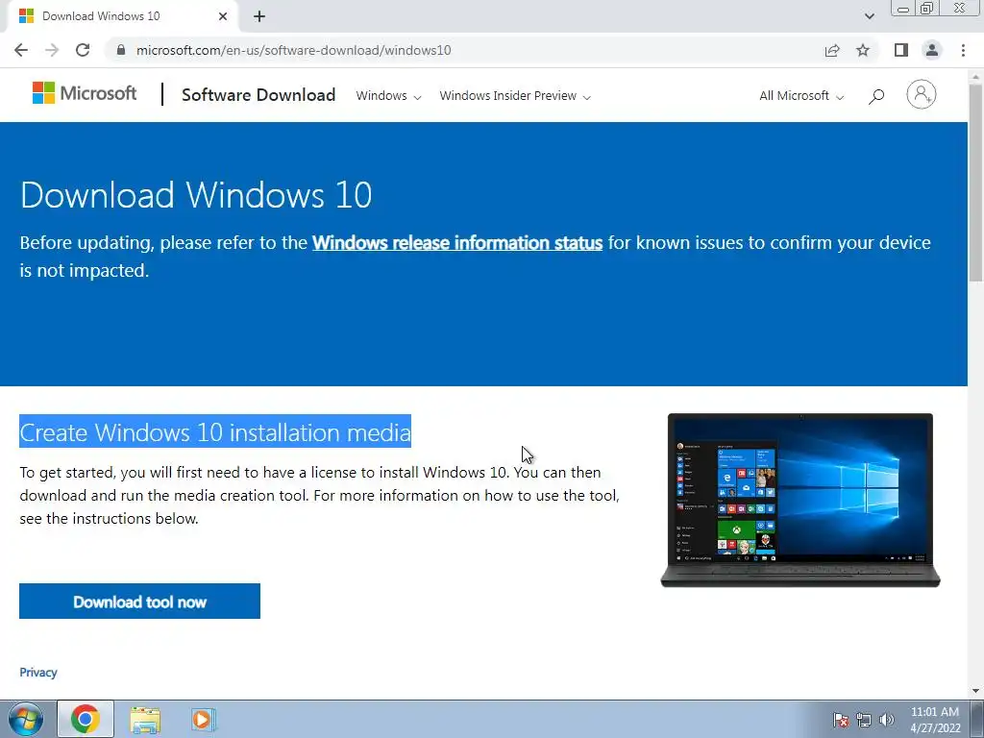Share this page using the share icon

click(x=832, y=50)
